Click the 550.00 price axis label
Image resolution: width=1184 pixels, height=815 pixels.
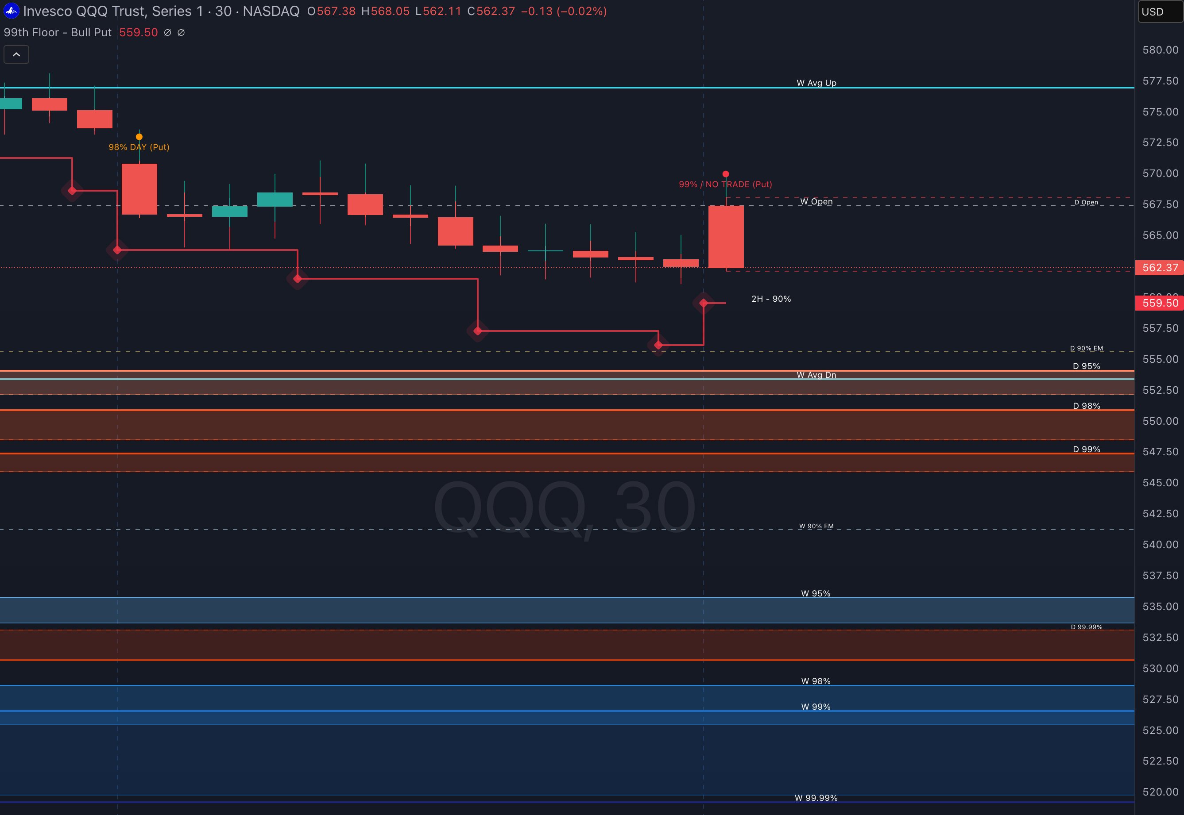pyautogui.click(x=1160, y=421)
